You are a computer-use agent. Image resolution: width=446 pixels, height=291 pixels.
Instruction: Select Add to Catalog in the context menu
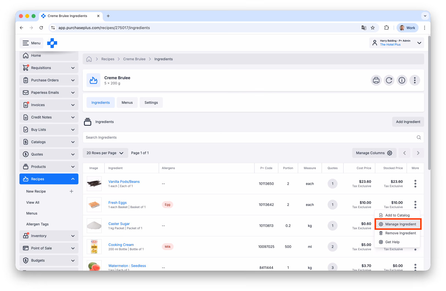397,215
